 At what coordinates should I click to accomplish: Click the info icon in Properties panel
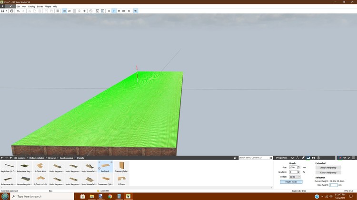318,158
